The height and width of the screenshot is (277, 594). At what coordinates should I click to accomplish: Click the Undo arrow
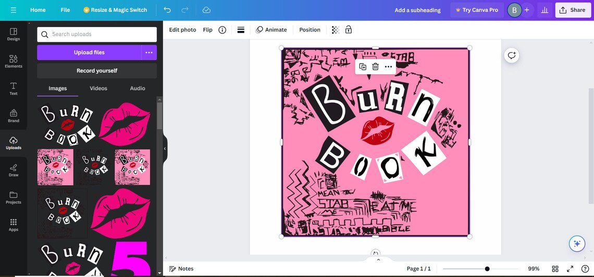pos(167,10)
